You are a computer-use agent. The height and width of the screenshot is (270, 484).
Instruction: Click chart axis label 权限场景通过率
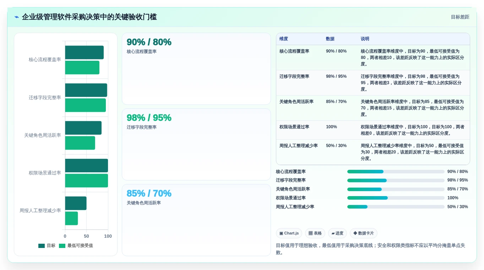tap(45, 173)
